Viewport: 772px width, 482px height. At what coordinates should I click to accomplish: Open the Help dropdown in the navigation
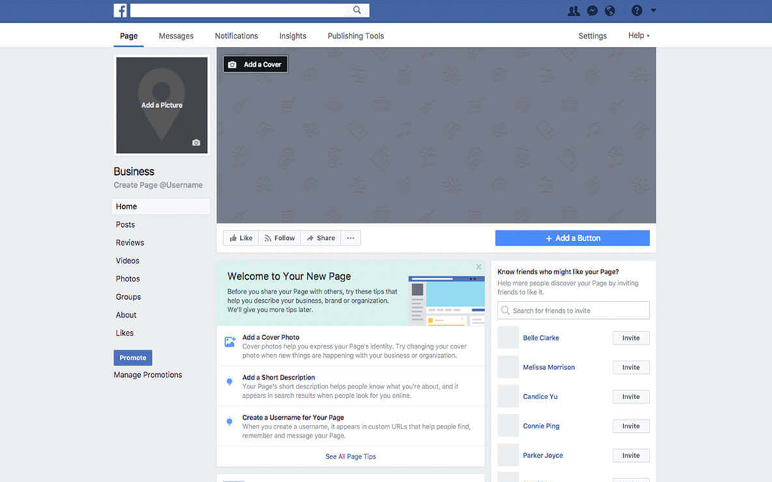point(637,35)
